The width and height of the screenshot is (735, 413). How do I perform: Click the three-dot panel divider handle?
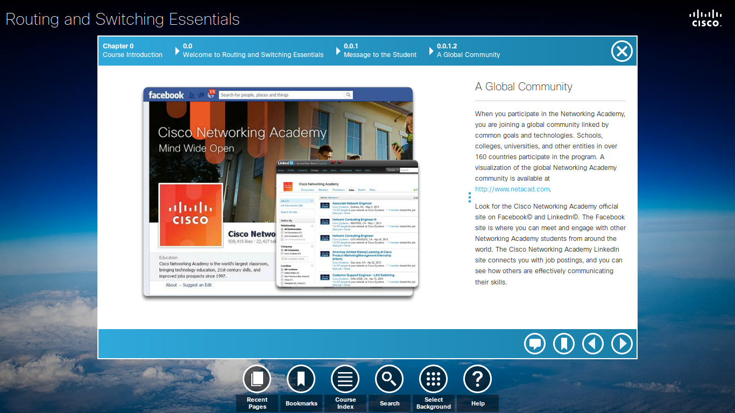point(470,197)
